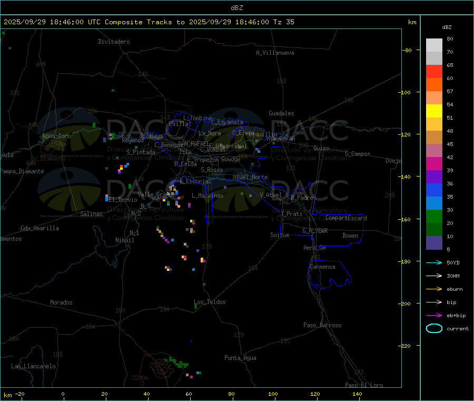Click the Carmensa town label

coord(322,267)
